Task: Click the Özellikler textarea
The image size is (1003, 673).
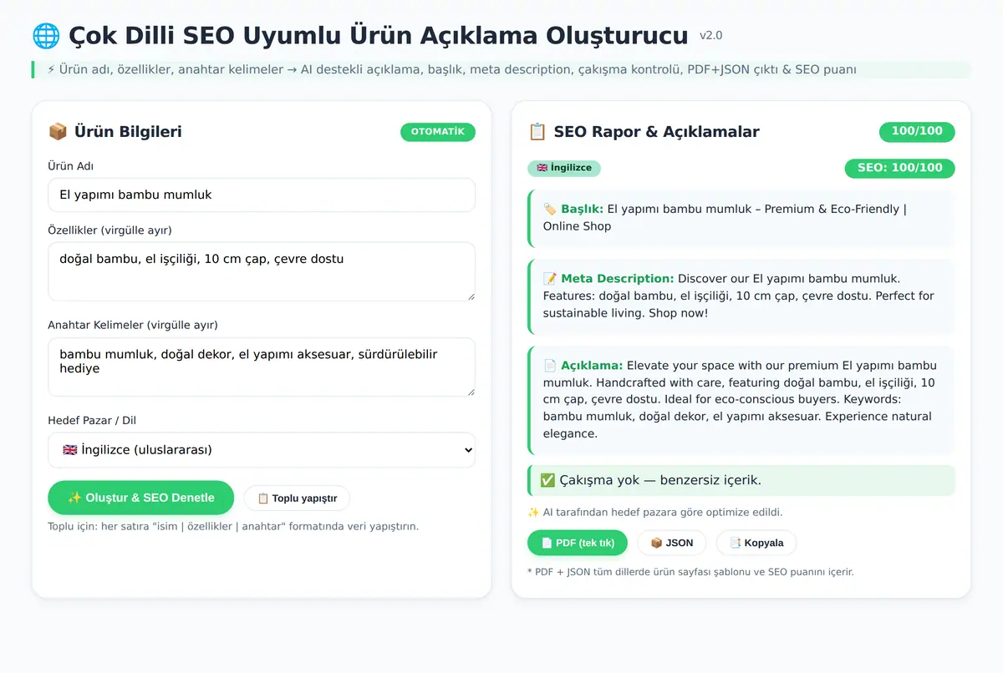Action: click(x=262, y=271)
